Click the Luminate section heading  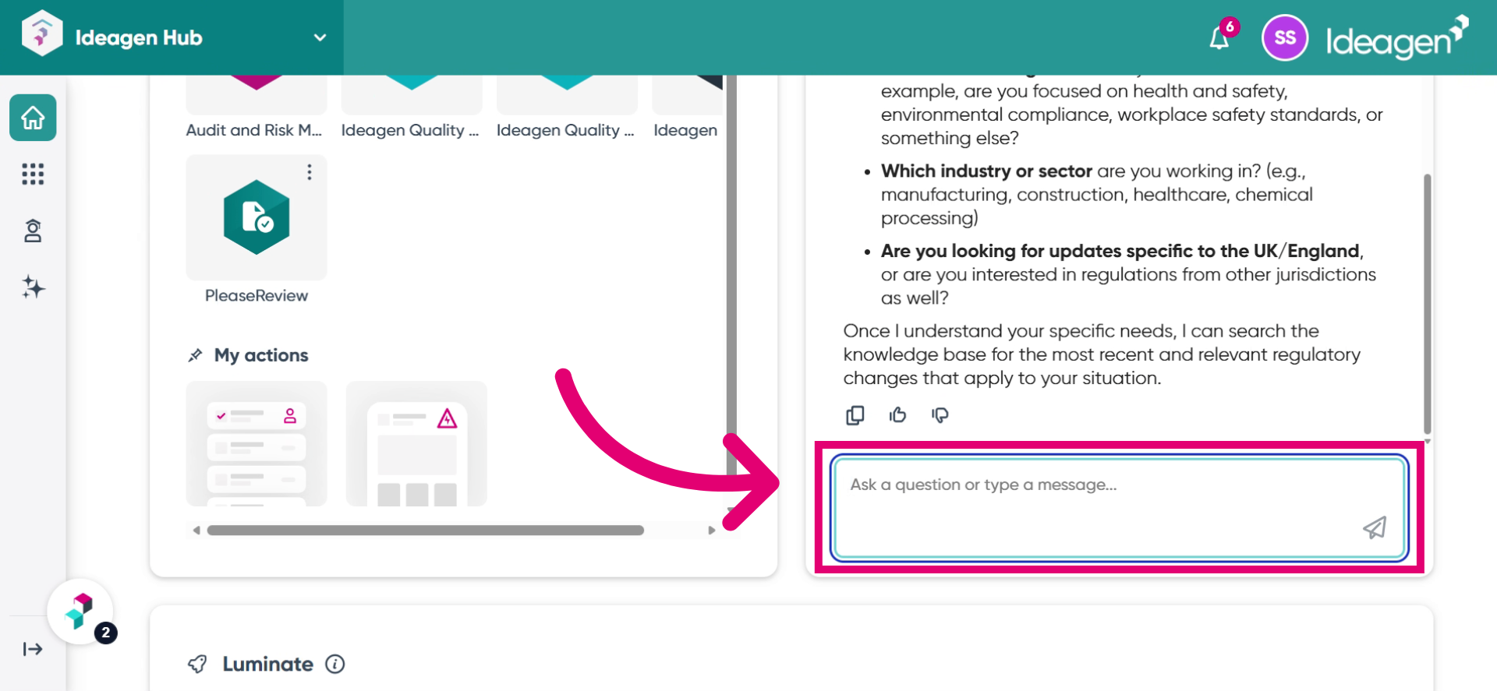[267, 664]
